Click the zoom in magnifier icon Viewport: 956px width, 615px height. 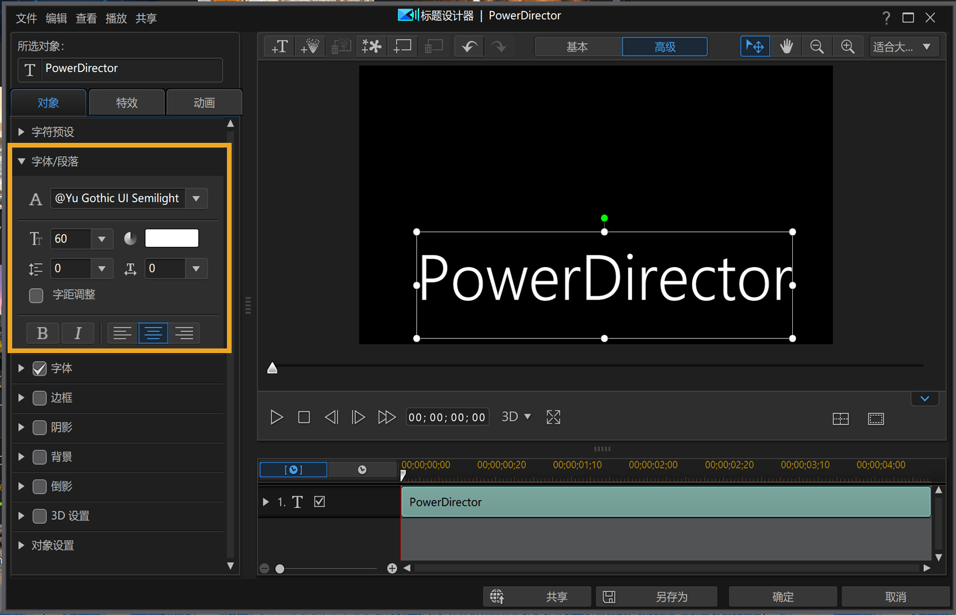[847, 46]
